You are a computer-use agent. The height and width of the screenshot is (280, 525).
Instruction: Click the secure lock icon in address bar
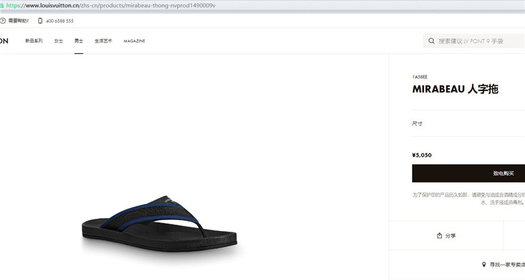click(x=1, y=5)
